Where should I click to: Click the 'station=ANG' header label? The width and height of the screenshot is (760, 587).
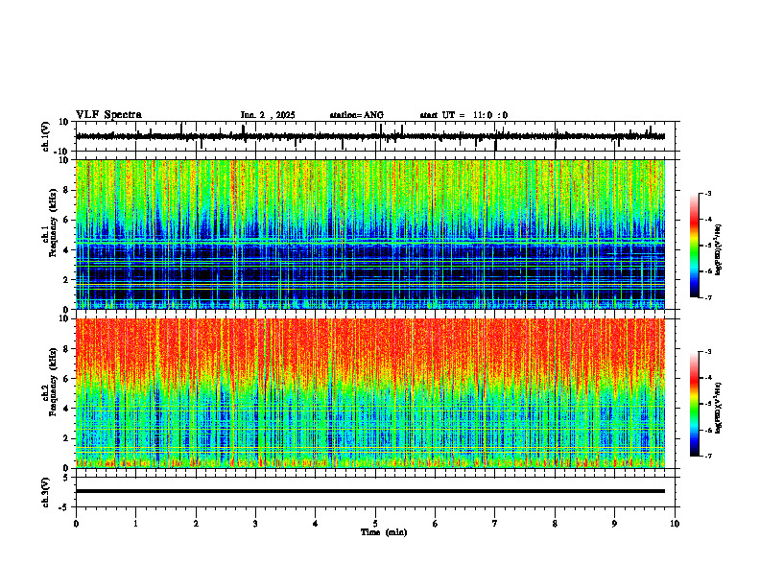[357, 115]
